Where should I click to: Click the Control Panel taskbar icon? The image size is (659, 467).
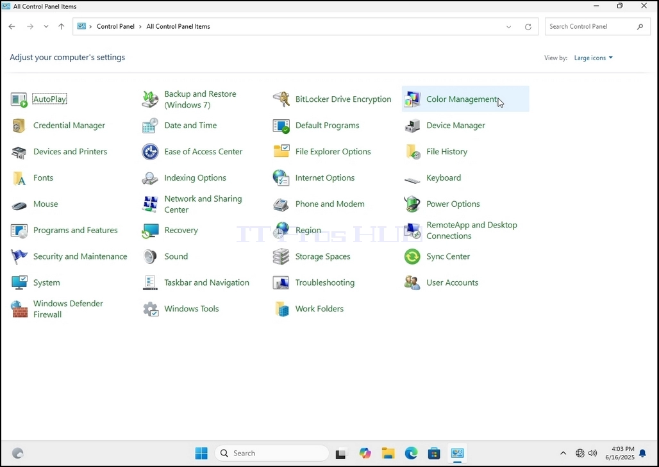pyautogui.click(x=457, y=453)
